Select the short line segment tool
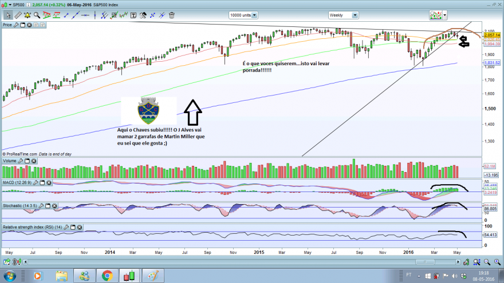This screenshot has height=283, width=504. tap(66, 15)
